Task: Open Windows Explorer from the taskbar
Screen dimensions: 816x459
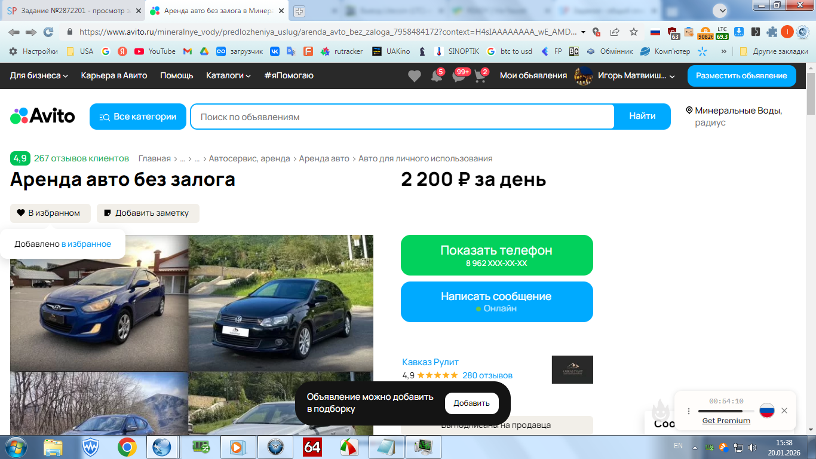Action: pyautogui.click(x=53, y=446)
